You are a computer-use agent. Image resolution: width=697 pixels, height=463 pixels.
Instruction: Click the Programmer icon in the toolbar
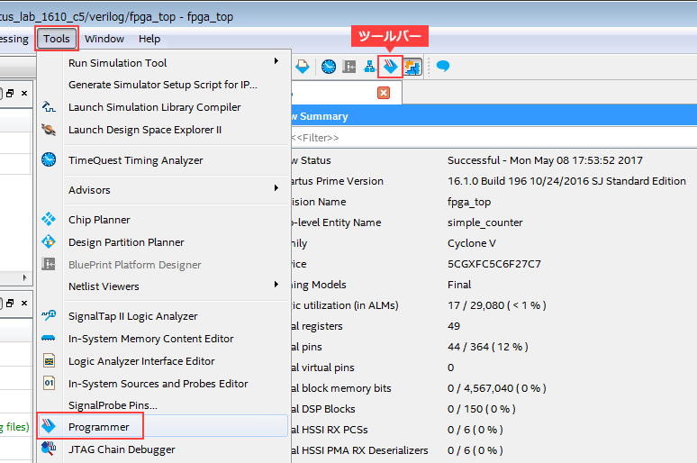tap(390, 67)
